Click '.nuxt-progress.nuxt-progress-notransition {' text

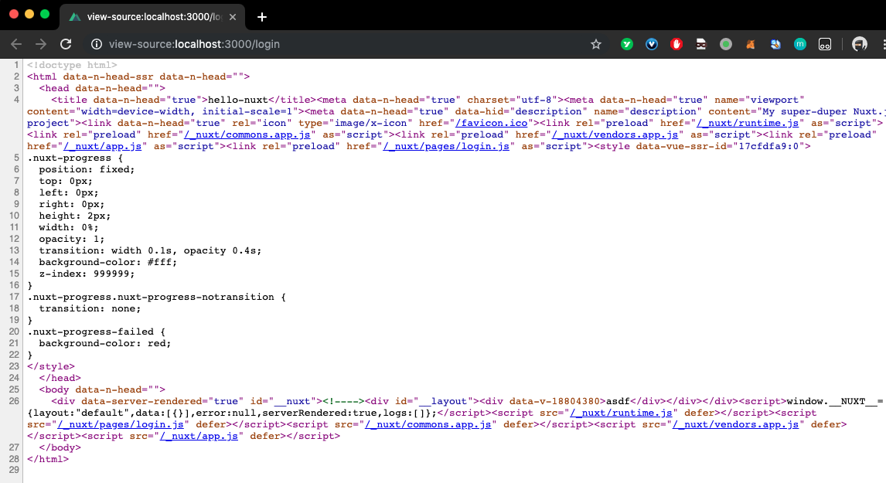(156, 297)
